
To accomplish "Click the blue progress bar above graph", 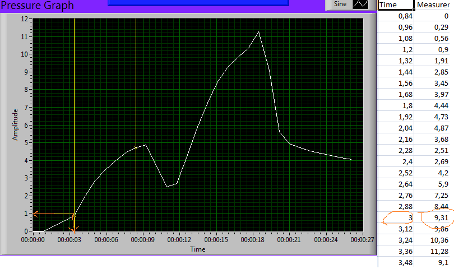I will point(198,3).
